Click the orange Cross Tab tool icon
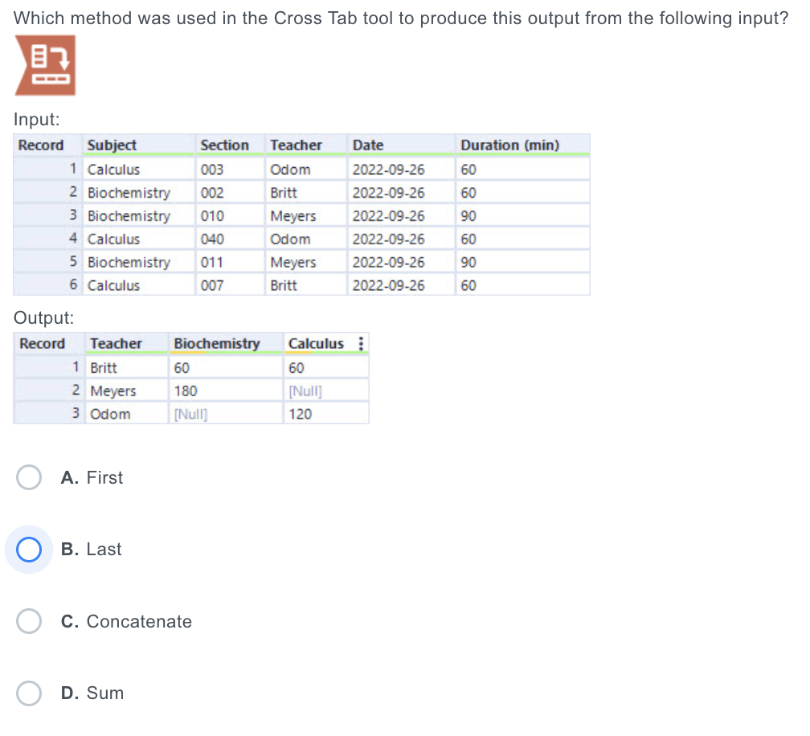 46,66
